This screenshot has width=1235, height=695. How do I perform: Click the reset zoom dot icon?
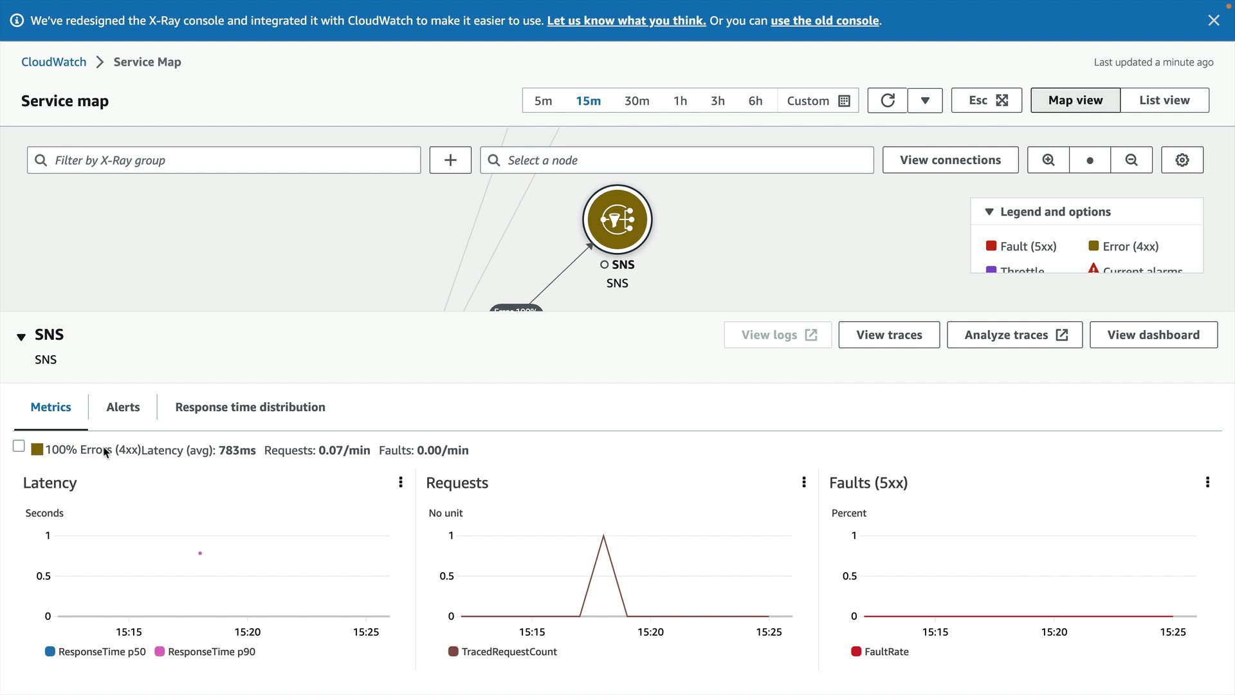(x=1090, y=160)
